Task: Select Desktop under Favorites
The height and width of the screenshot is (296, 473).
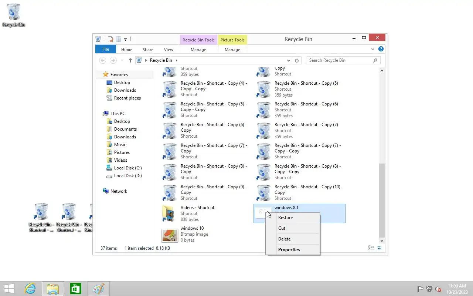Action: click(x=122, y=83)
